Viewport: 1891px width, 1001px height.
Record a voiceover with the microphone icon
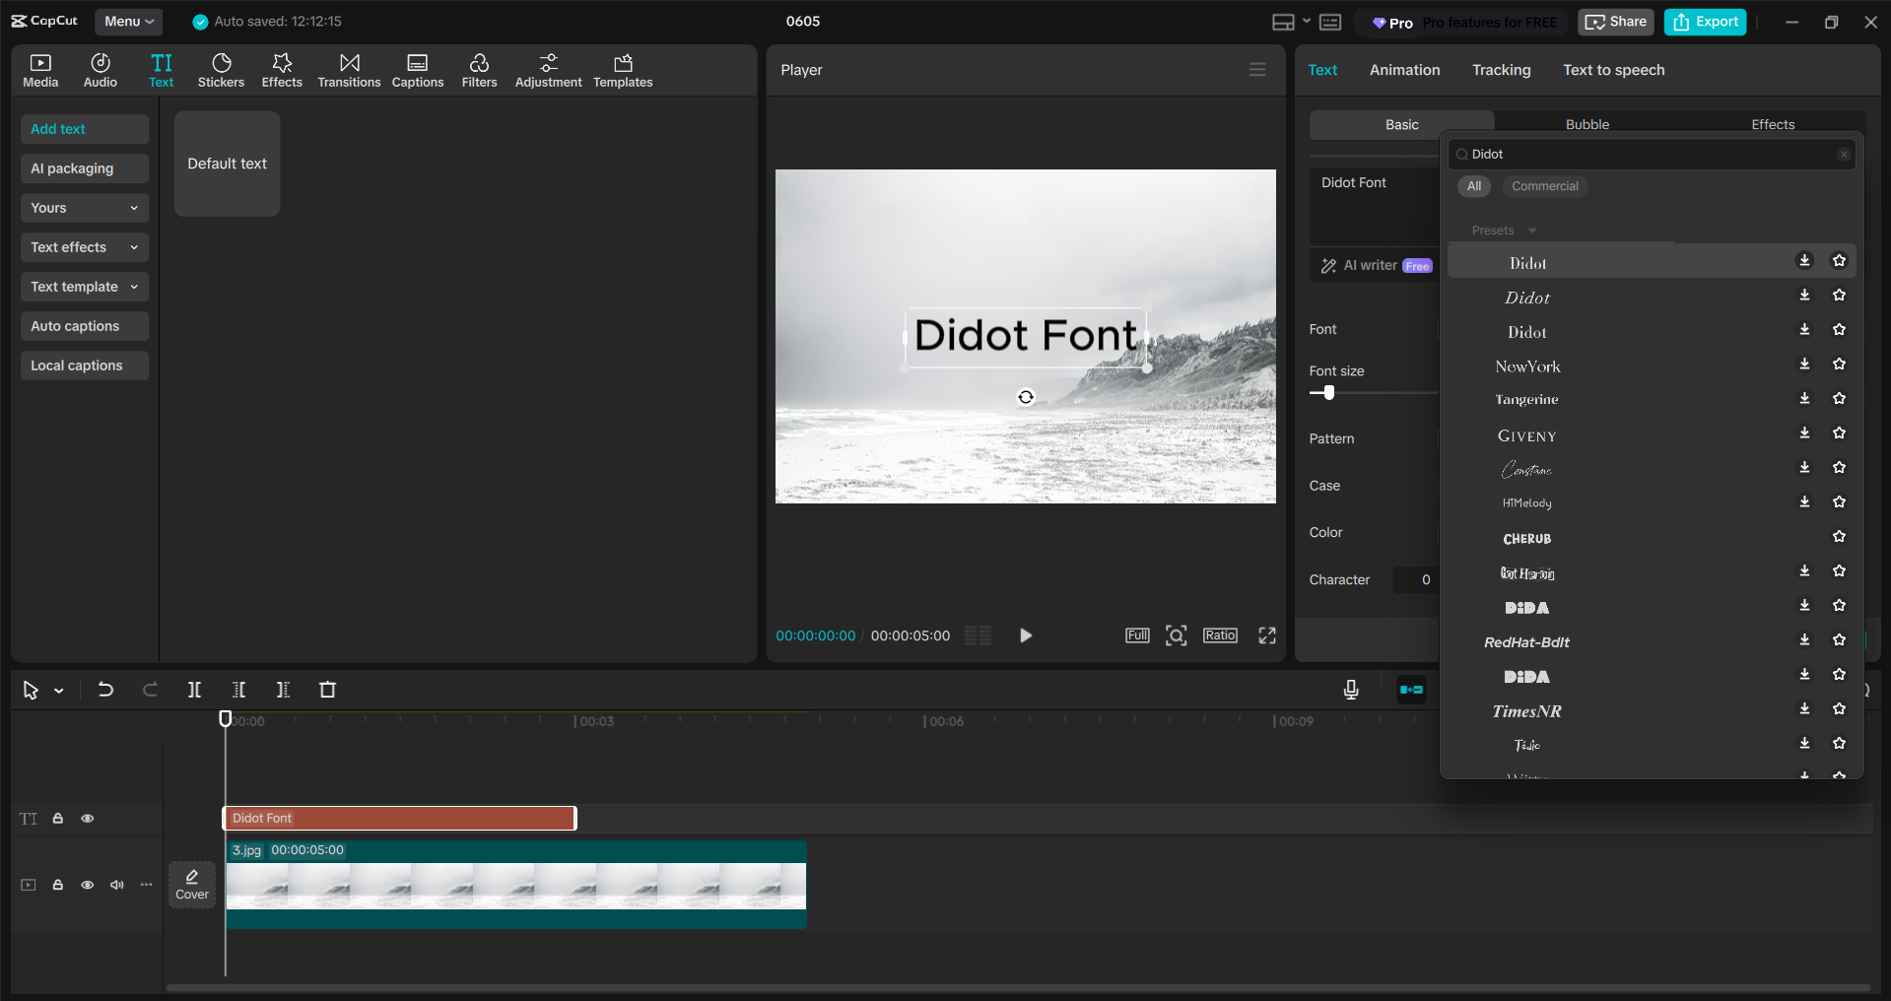pyautogui.click(x=1350, y=690)
